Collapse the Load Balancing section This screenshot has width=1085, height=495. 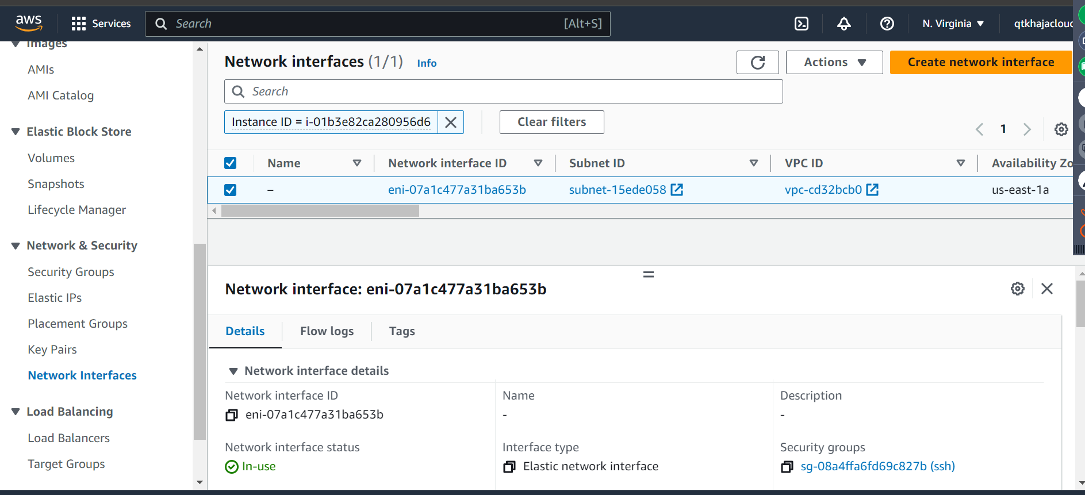point(16,412)
